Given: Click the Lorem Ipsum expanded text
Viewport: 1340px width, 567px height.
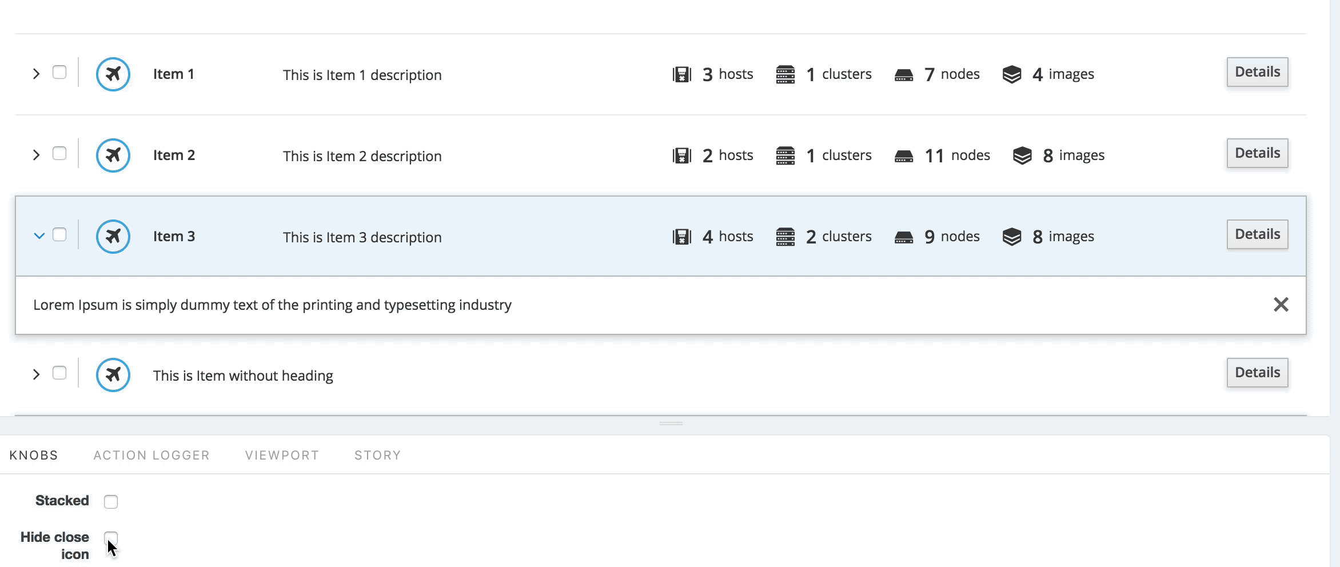Looking at the screenshot, I should point(272,305).
